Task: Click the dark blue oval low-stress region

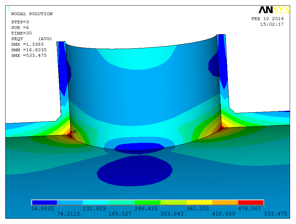Action: pyautogui.click(x=135, y=169)
